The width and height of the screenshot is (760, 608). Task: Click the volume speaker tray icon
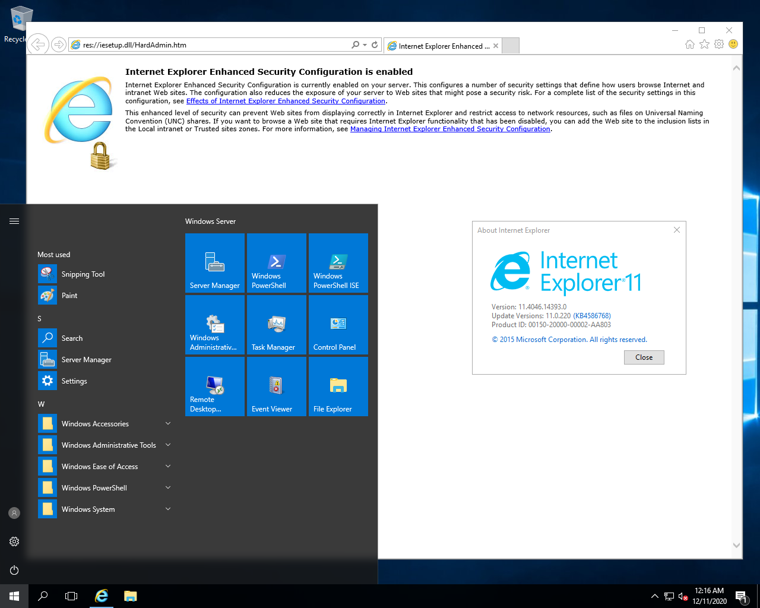click(x=683, y=596)
